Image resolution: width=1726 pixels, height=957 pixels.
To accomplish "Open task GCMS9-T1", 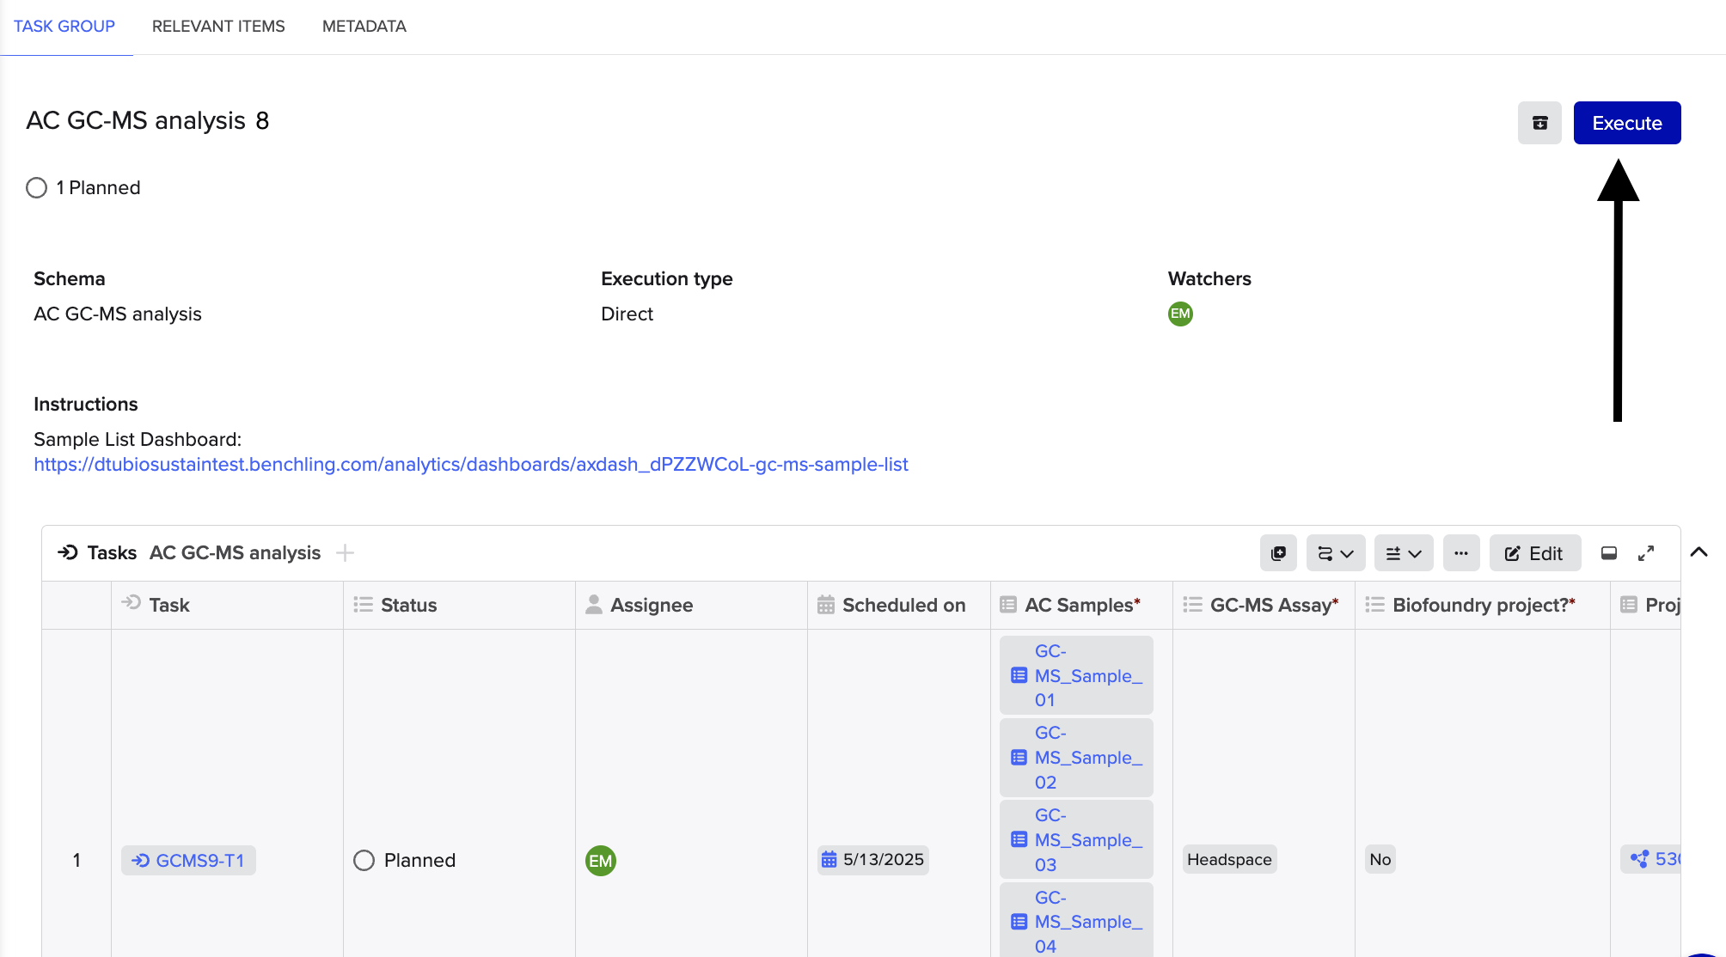I will click(188, 860).
